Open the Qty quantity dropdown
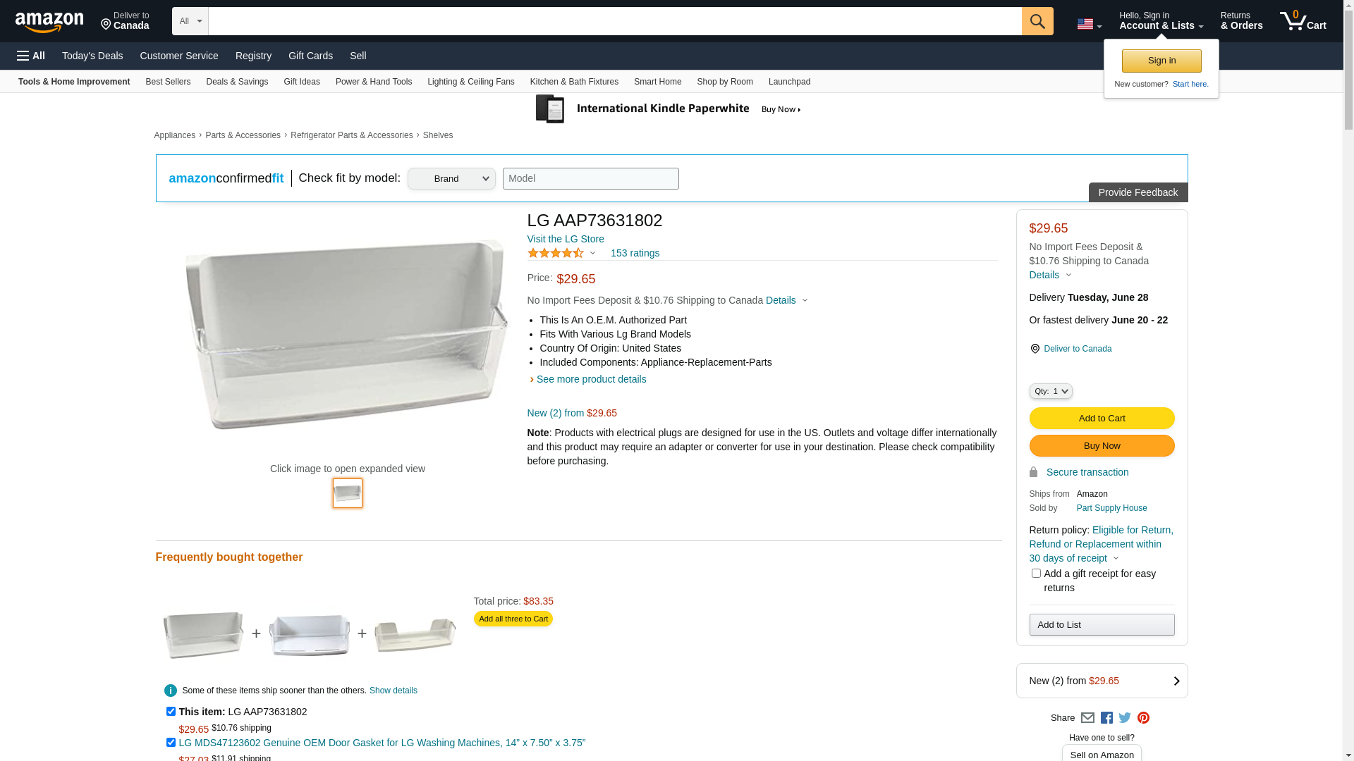Screen dimensions: 1354x761 coord(1050,391)
